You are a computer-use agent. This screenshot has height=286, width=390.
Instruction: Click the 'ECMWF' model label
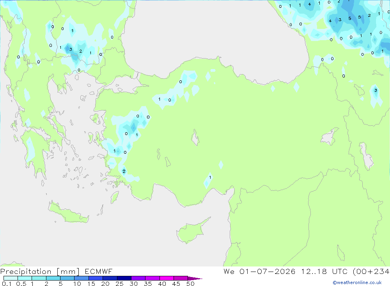tap(99, 272)
